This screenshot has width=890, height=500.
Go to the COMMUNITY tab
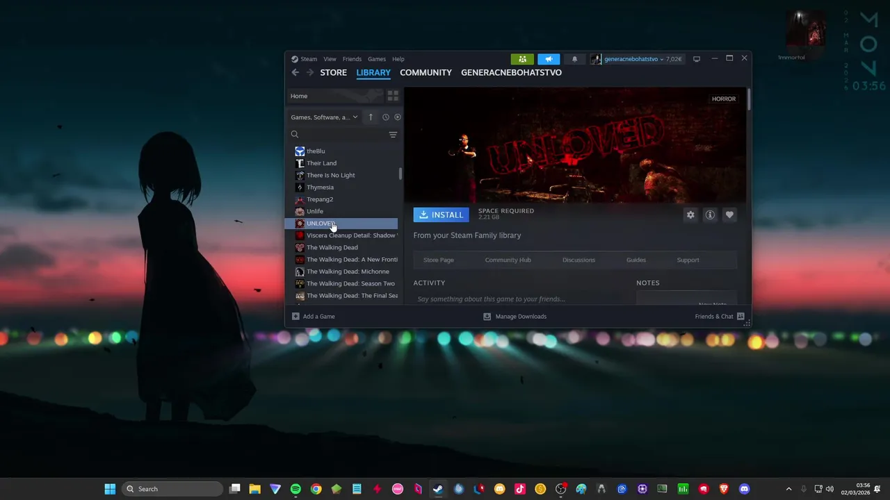(x=426, y=72)
